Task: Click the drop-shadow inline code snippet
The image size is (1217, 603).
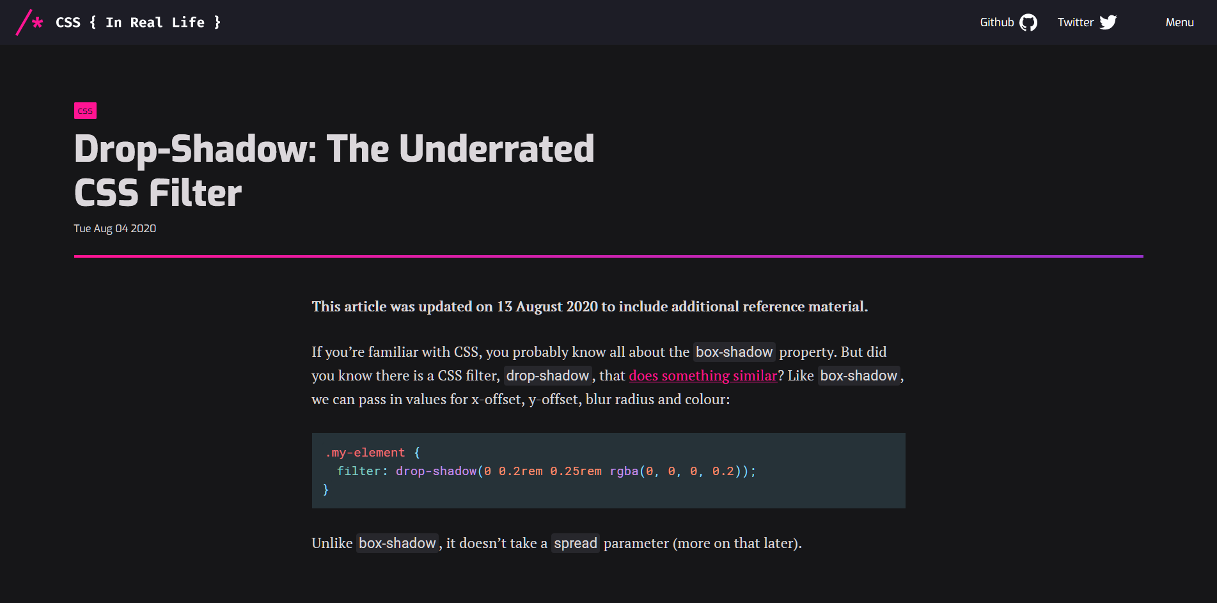Action: click(547, 375)
